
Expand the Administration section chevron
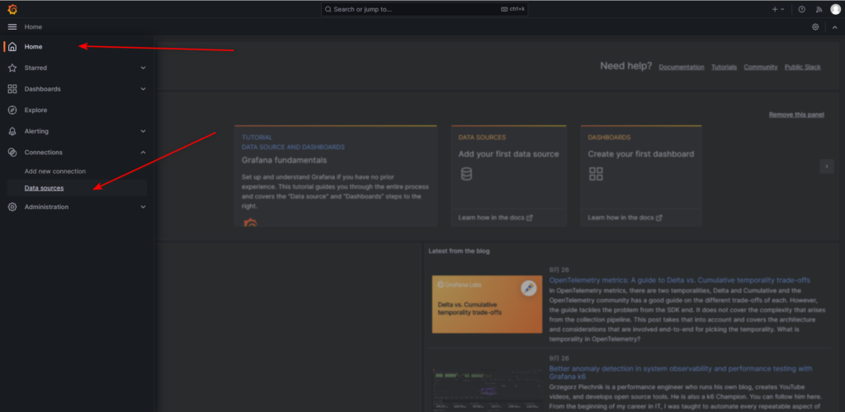143,207
